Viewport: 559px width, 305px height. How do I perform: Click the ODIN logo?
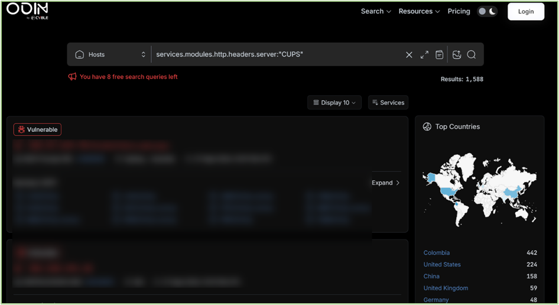coord(27,11)
